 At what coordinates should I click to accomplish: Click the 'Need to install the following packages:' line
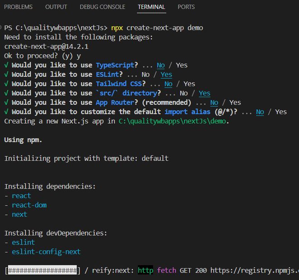(78, 38)
